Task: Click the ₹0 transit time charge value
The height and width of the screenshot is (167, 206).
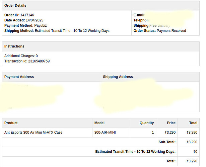Action: (x=195, y=152)
